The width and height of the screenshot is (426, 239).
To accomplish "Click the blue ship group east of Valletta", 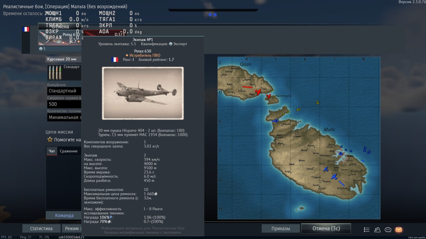I will pyautogui.click(x=366, y=150).
